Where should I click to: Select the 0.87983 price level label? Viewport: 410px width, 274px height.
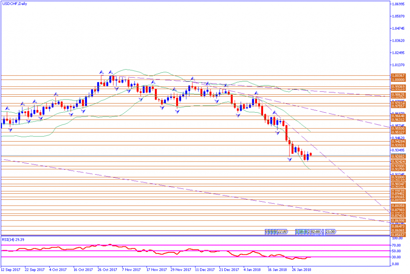[x=398, y=210]
